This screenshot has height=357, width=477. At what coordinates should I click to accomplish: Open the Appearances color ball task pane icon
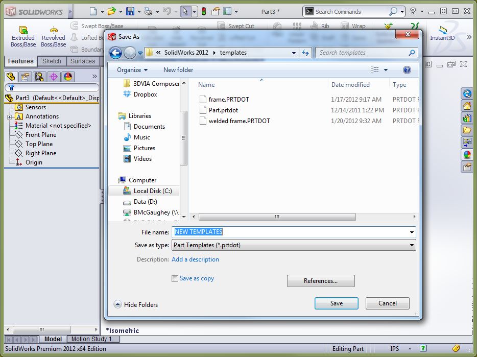(467, 154)
